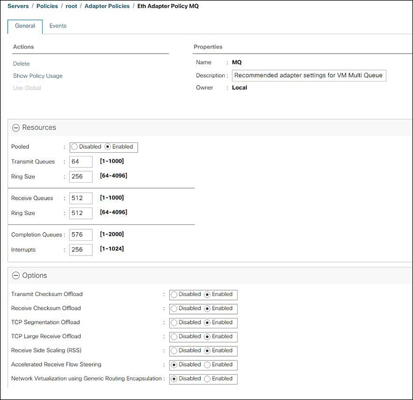Edit the Description text field
Image resolution: width=413 pixels, height=400 pixels.
click(309, 76)
